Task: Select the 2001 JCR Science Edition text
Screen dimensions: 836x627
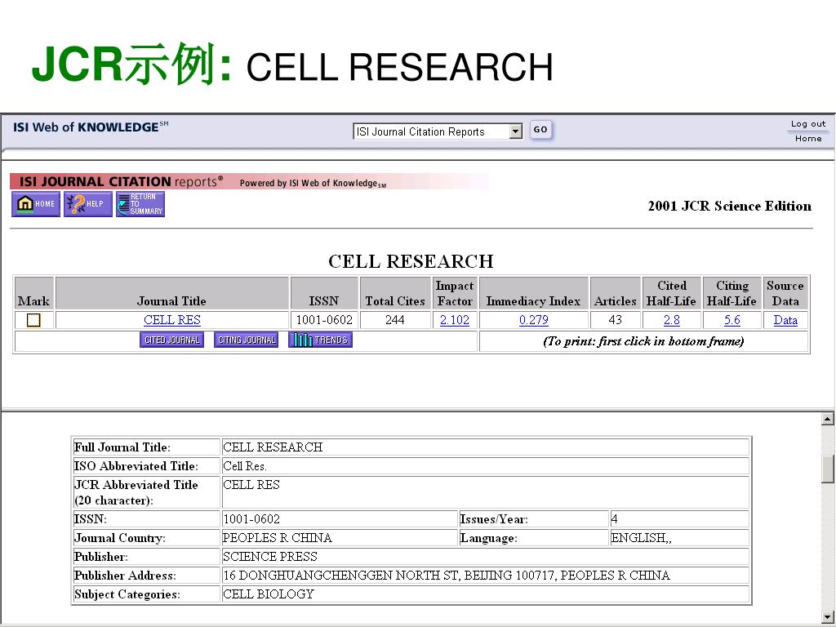Action: tap(730, 207)
